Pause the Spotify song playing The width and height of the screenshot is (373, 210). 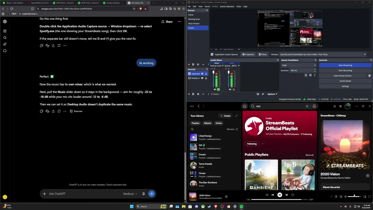coord(280,195)
